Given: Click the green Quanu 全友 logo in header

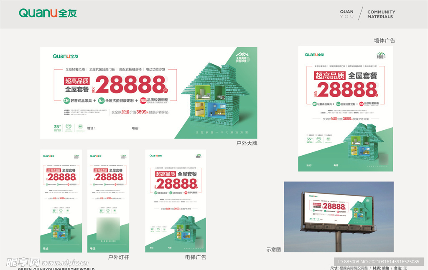Looking at the screenshot, I should [x=48, y=13].
